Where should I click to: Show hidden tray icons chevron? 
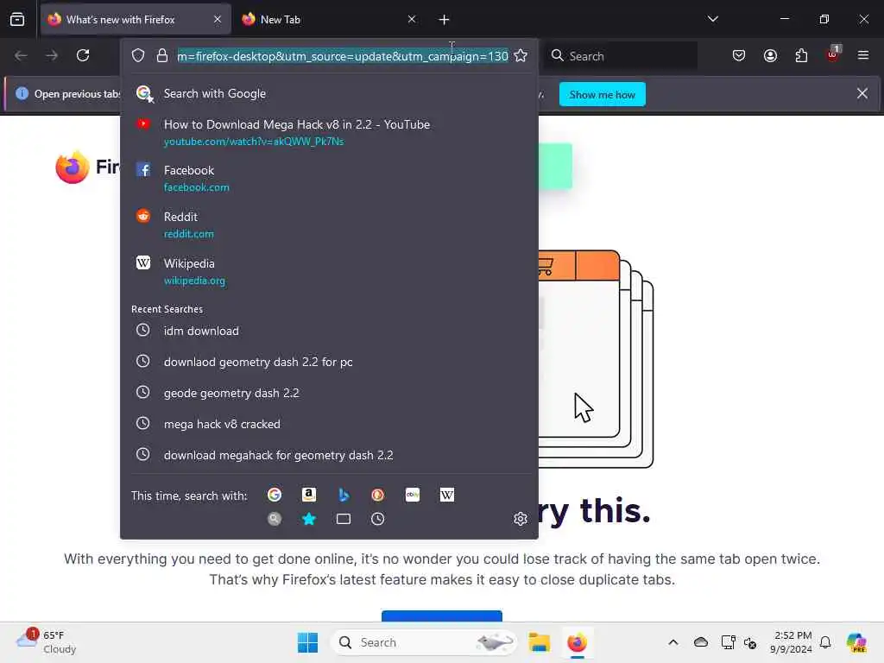point(673,642)
